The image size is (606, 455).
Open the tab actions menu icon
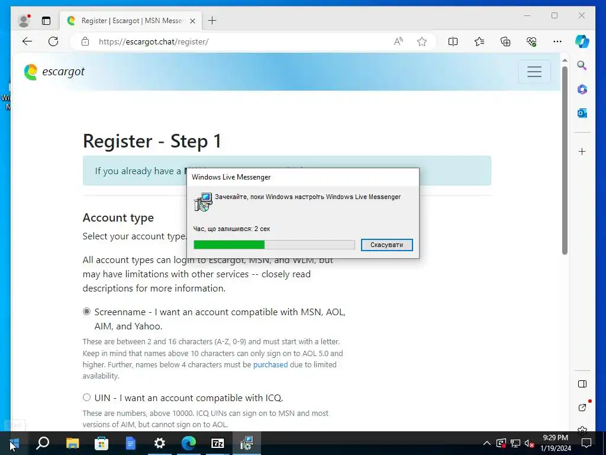(x=46, y=21)
